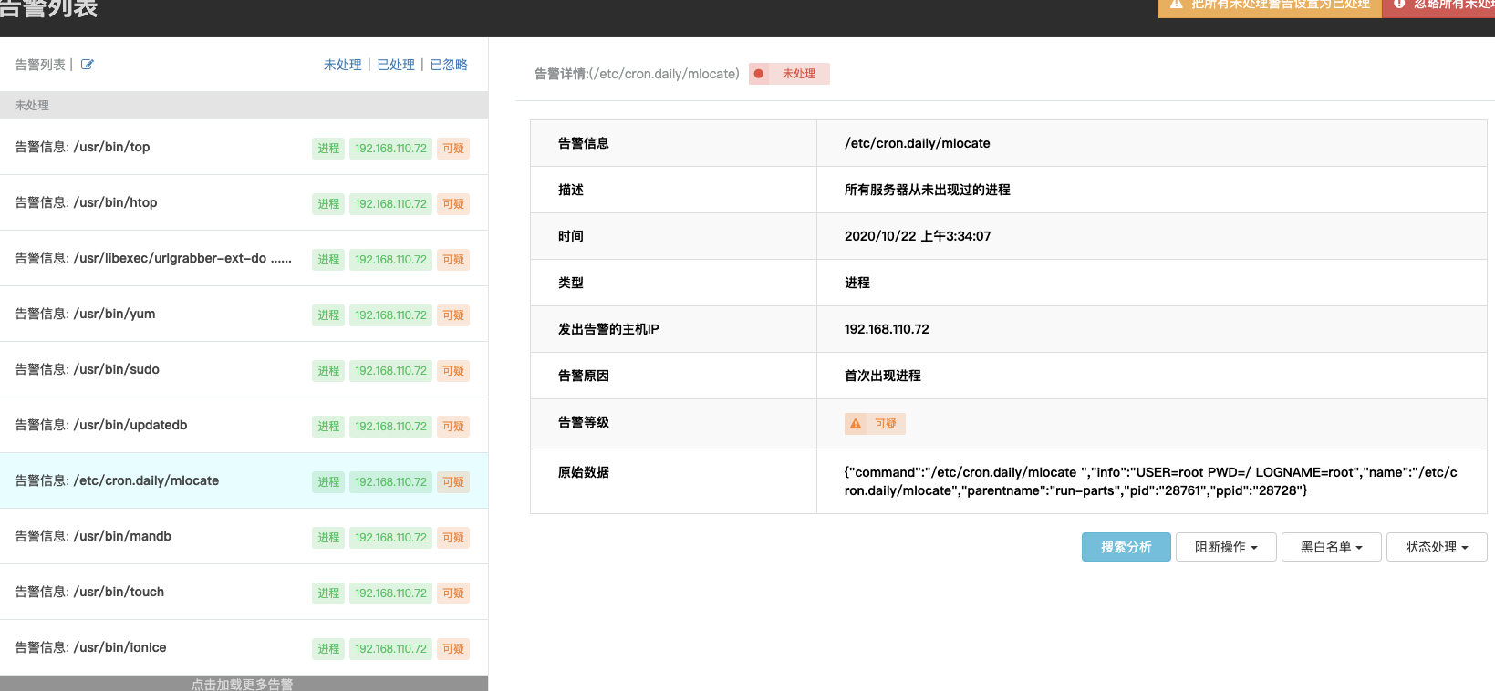Click the time value 2020/10/22 上午3:34:07
The image size is (1495, 691).
918,236
